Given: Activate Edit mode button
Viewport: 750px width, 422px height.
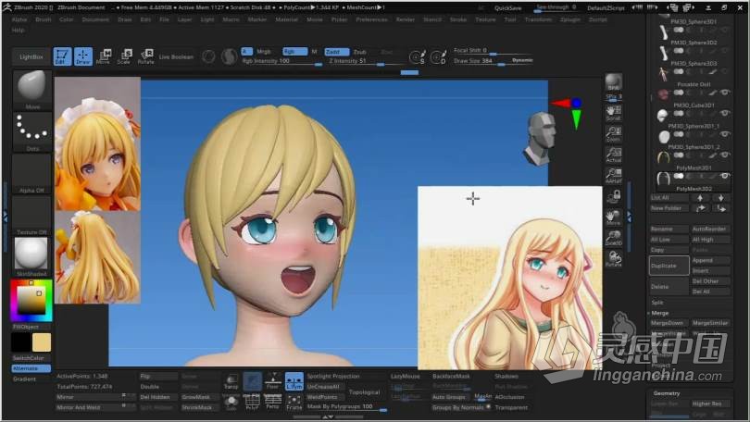Looking at the screenshot, I should pos(62,56).
